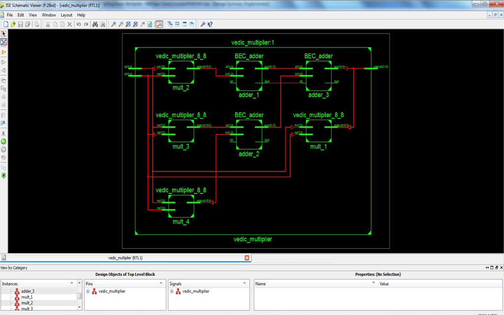This screenshot has height=315, width=504.
Task: Click the Open file folder icon
Action: [13, 24]
